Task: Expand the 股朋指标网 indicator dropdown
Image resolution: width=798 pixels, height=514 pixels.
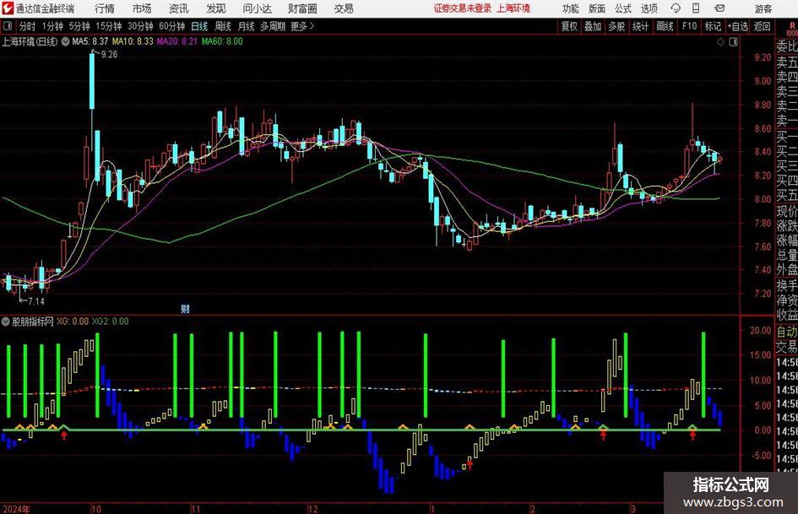Action: pos(6,322)
